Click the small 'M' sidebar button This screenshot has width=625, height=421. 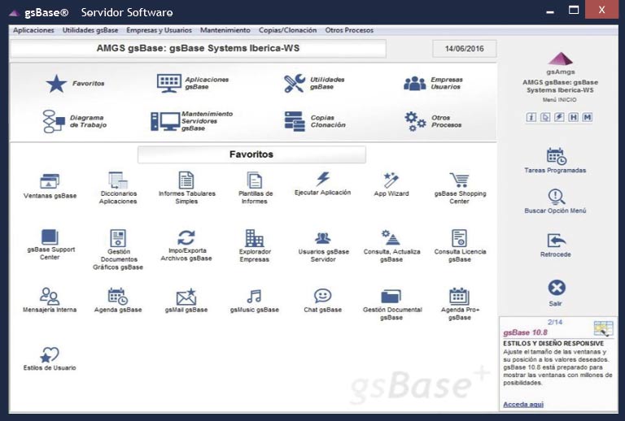tap(587, 117)
